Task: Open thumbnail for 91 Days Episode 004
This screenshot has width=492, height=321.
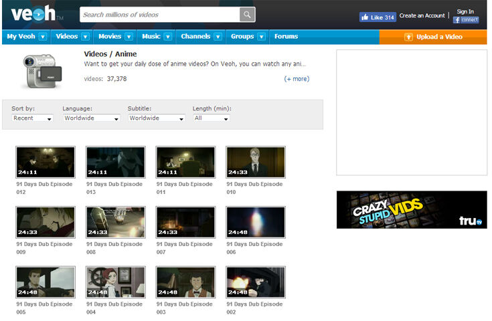Action: coord(115,282)
